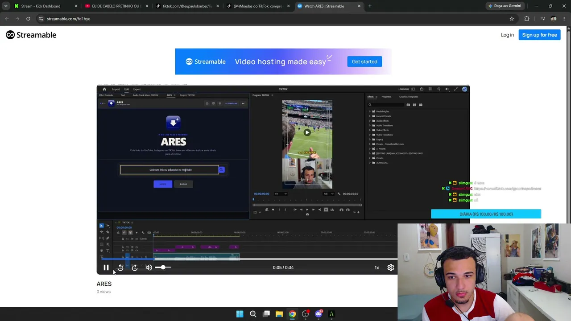Reload the Streamable page
Image resolution: width=571 pixels, height=321 pixels.
tap(28, 19)
